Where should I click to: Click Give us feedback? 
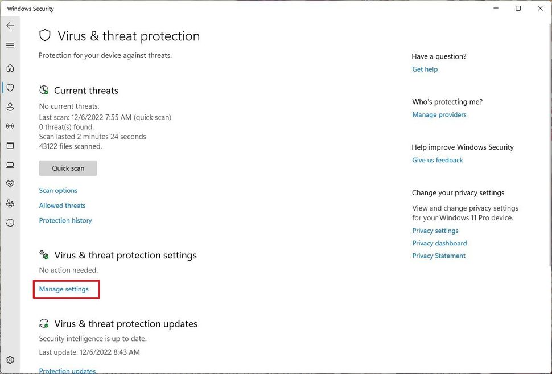[x=437, y=160]
